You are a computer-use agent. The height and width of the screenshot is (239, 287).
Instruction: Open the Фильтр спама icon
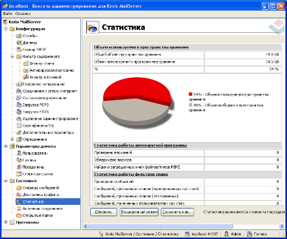pyautogui.click(x=26, y=63)
